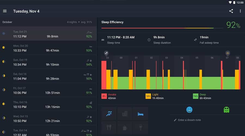Viewport: 245px width, 136px height.
Task: Tap the pencil icon beside dream note
Action: pyautogui.click(x=175, y=120)
